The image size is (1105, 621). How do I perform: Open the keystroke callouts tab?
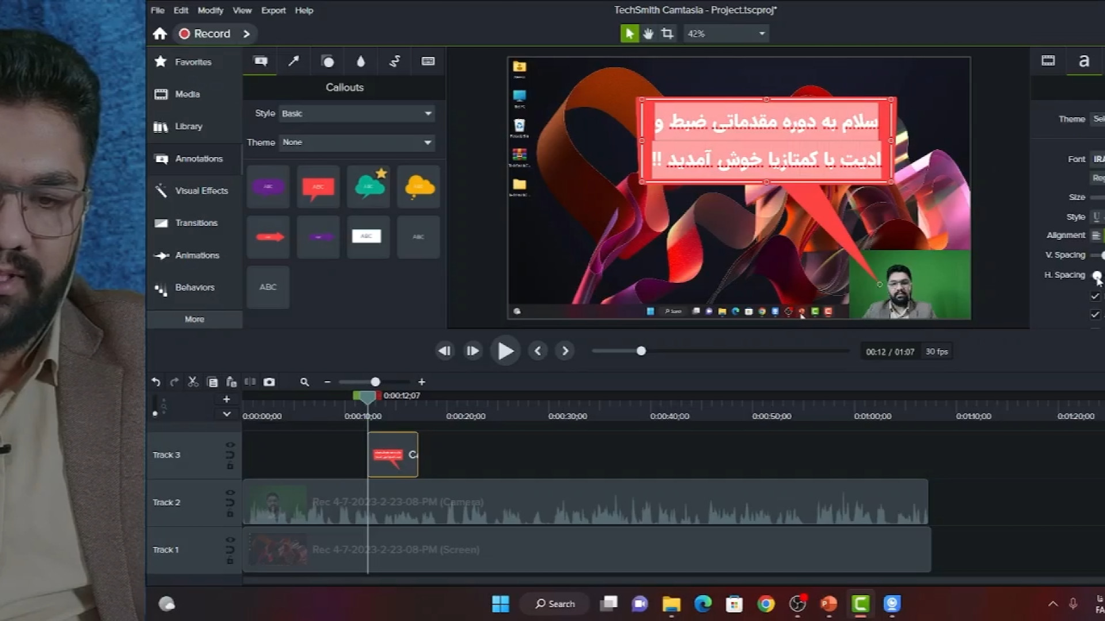pos(428,61)
